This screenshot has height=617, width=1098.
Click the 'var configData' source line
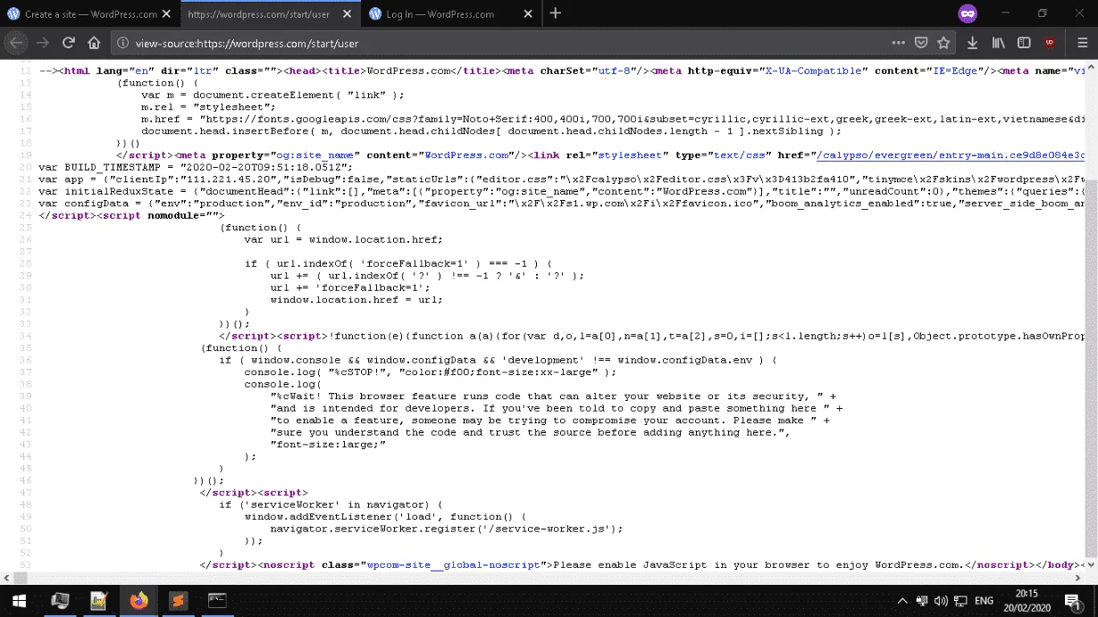(x=563, y=204)
